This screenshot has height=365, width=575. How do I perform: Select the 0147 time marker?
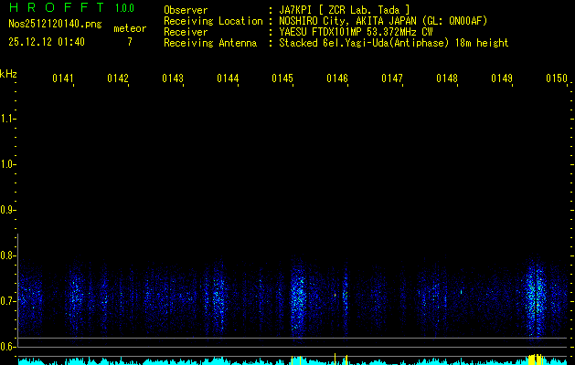pyautogui.click(x=392, y=79)
